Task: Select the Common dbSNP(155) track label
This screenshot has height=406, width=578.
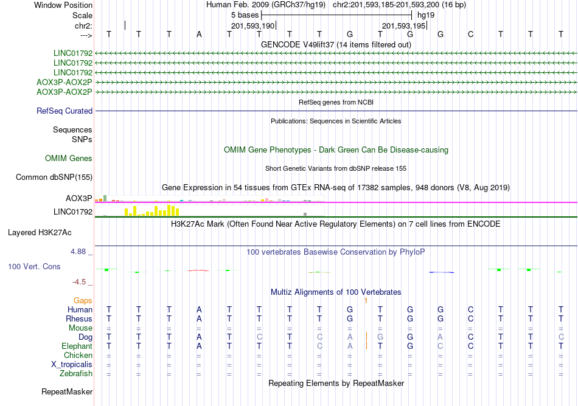Action: click(x=54, y=177)
